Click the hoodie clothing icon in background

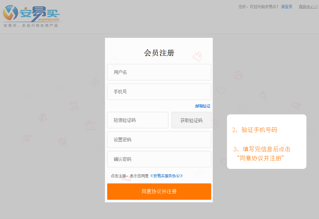238,75
